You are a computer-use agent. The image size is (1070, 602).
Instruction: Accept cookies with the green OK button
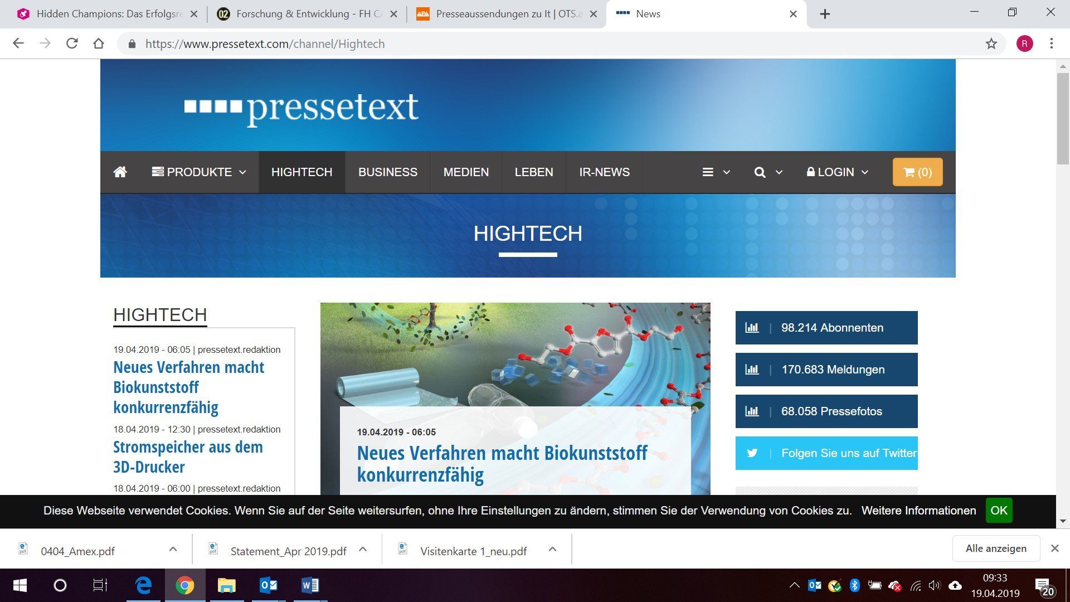click(999, 511)
